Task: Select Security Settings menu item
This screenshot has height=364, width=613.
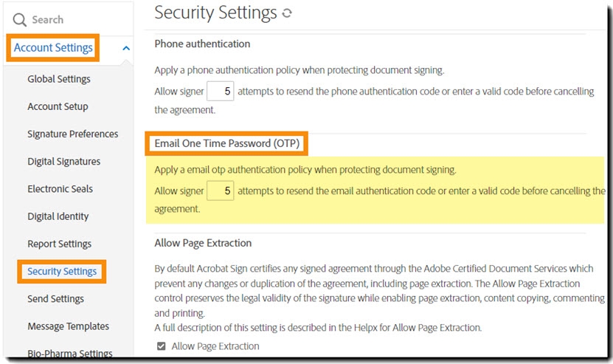Action: [62, 271]
